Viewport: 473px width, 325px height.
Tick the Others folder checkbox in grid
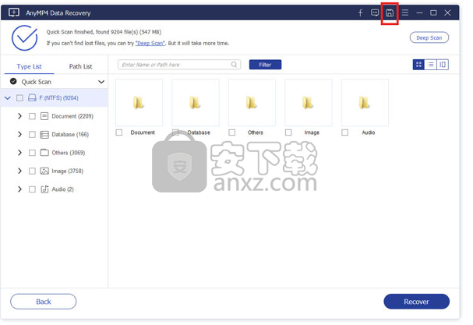tap(232, 132)
